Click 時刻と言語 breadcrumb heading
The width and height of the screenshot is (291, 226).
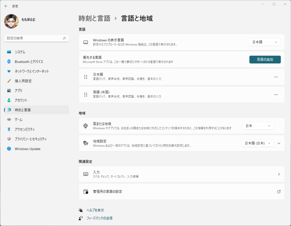pos(94,18)
